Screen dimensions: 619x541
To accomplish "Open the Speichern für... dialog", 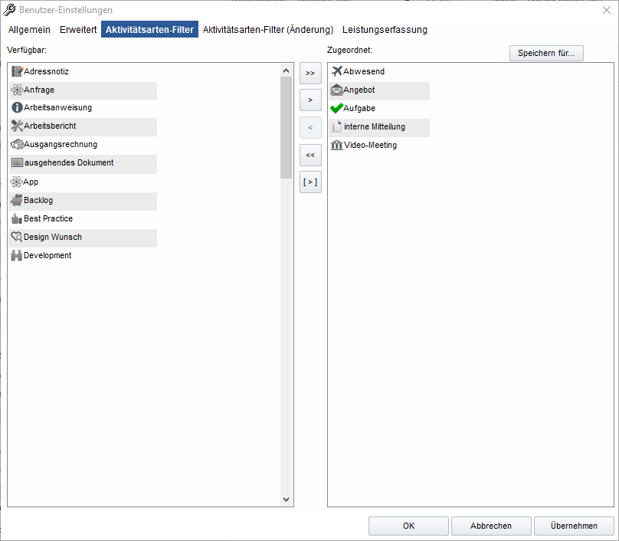I will point(546,54).
